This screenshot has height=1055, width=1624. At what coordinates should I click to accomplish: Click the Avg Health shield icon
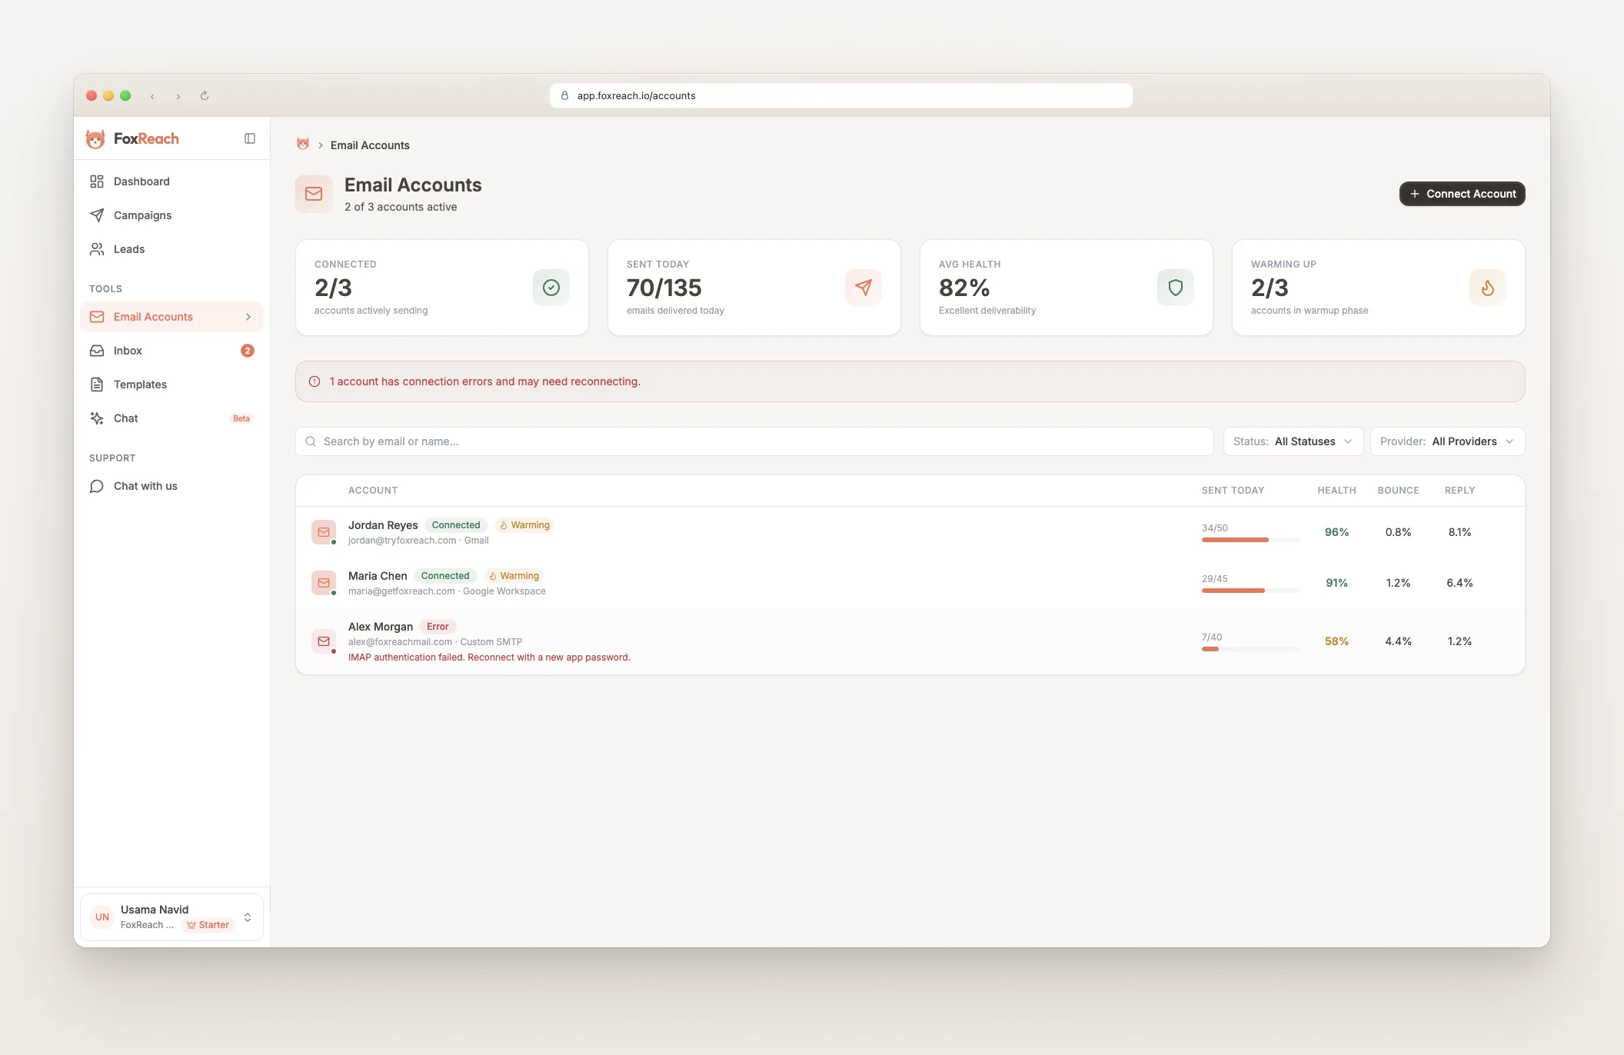pos(1175,288)
